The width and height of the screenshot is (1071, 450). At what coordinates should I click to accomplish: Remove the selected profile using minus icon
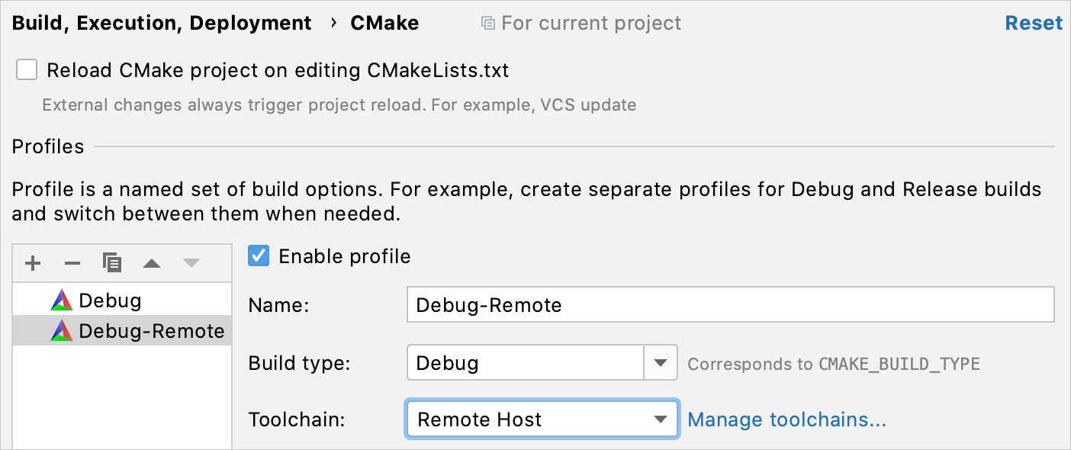72,263
